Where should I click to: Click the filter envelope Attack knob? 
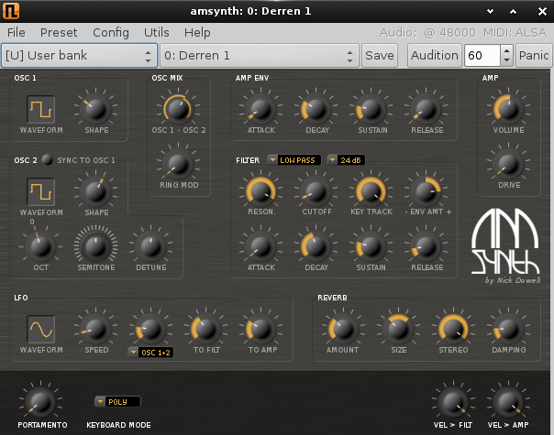(x=260, y=246)
